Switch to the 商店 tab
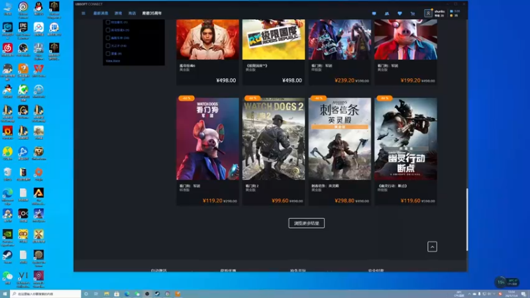530x298 pixels. click(132, 13)
